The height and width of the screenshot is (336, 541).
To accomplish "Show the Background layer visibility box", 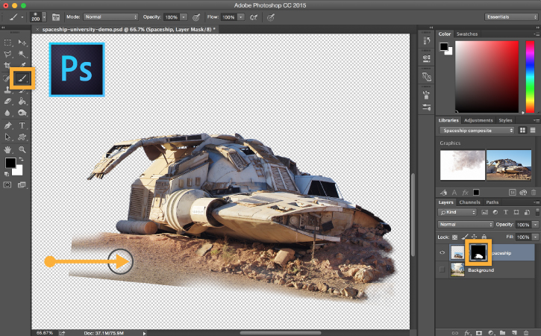I will (443, 270).
